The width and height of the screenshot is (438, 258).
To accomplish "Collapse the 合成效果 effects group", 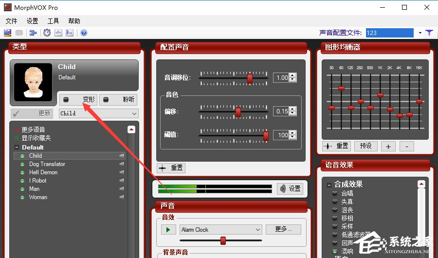I will pos(329,185).
